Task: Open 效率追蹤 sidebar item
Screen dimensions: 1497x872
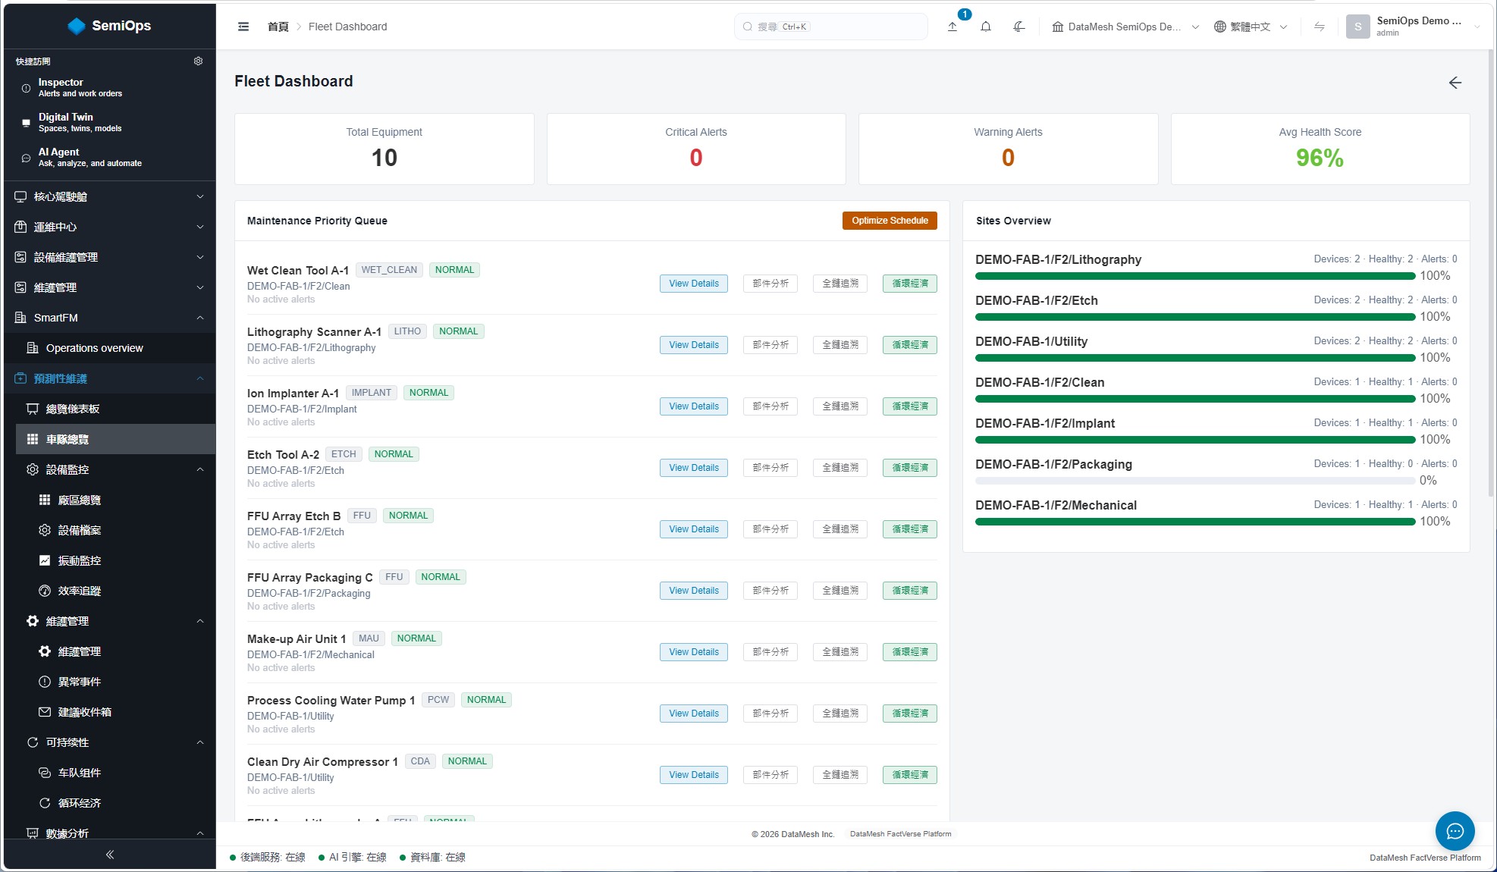Action: coord(110,591)
